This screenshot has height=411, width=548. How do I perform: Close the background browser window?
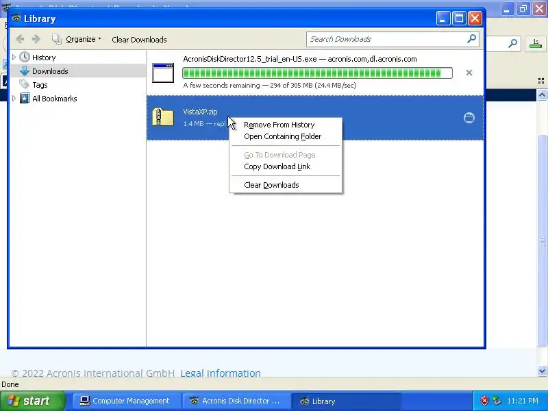click(x=540, y=8)
